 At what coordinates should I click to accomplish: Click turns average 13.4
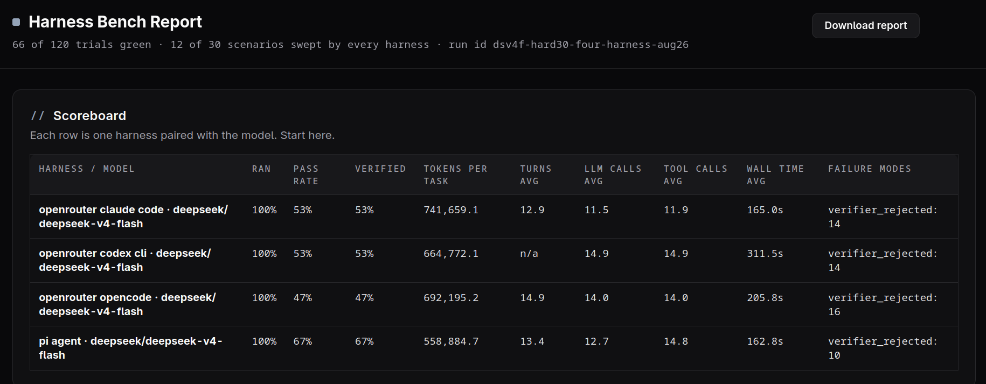coord(532,341)
